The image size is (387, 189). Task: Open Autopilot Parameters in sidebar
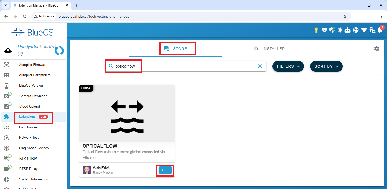click(35, 75)
